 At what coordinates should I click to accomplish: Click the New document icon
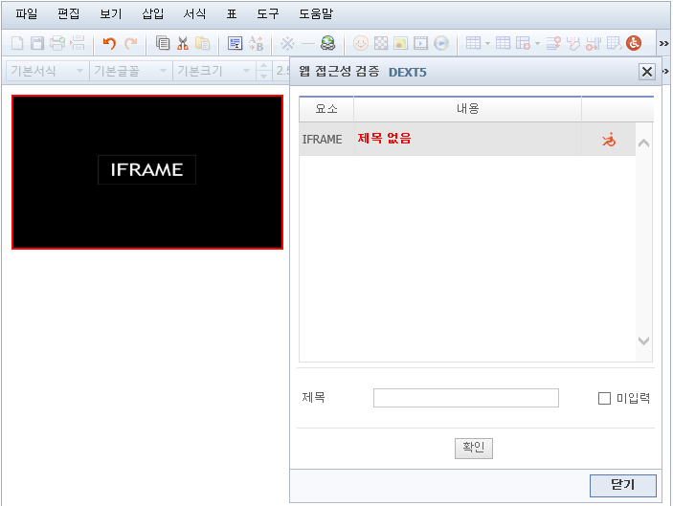17,43
